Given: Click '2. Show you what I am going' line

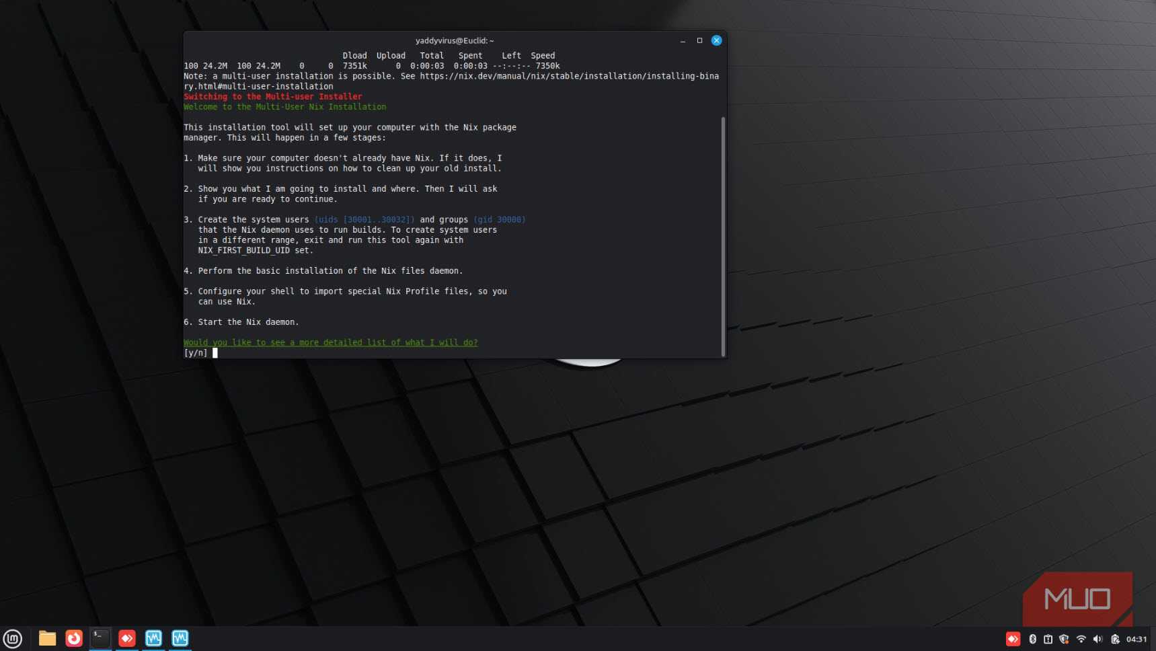Looking at the screenshot, I should pyautogui.click(x=340, y=189).
